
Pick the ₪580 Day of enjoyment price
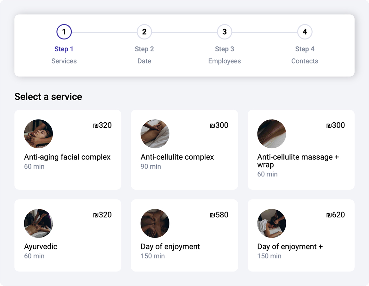[x=219, y=215]
